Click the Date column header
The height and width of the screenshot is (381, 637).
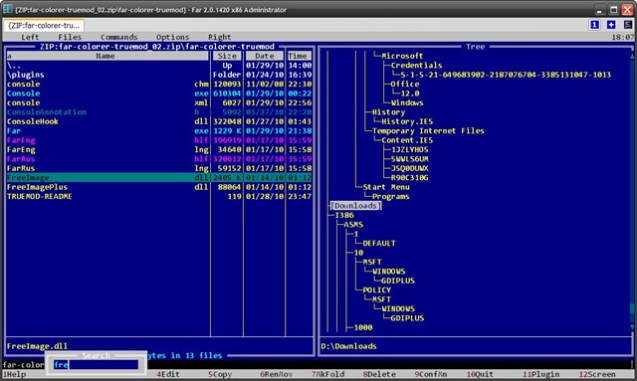(x=265, y=56)
